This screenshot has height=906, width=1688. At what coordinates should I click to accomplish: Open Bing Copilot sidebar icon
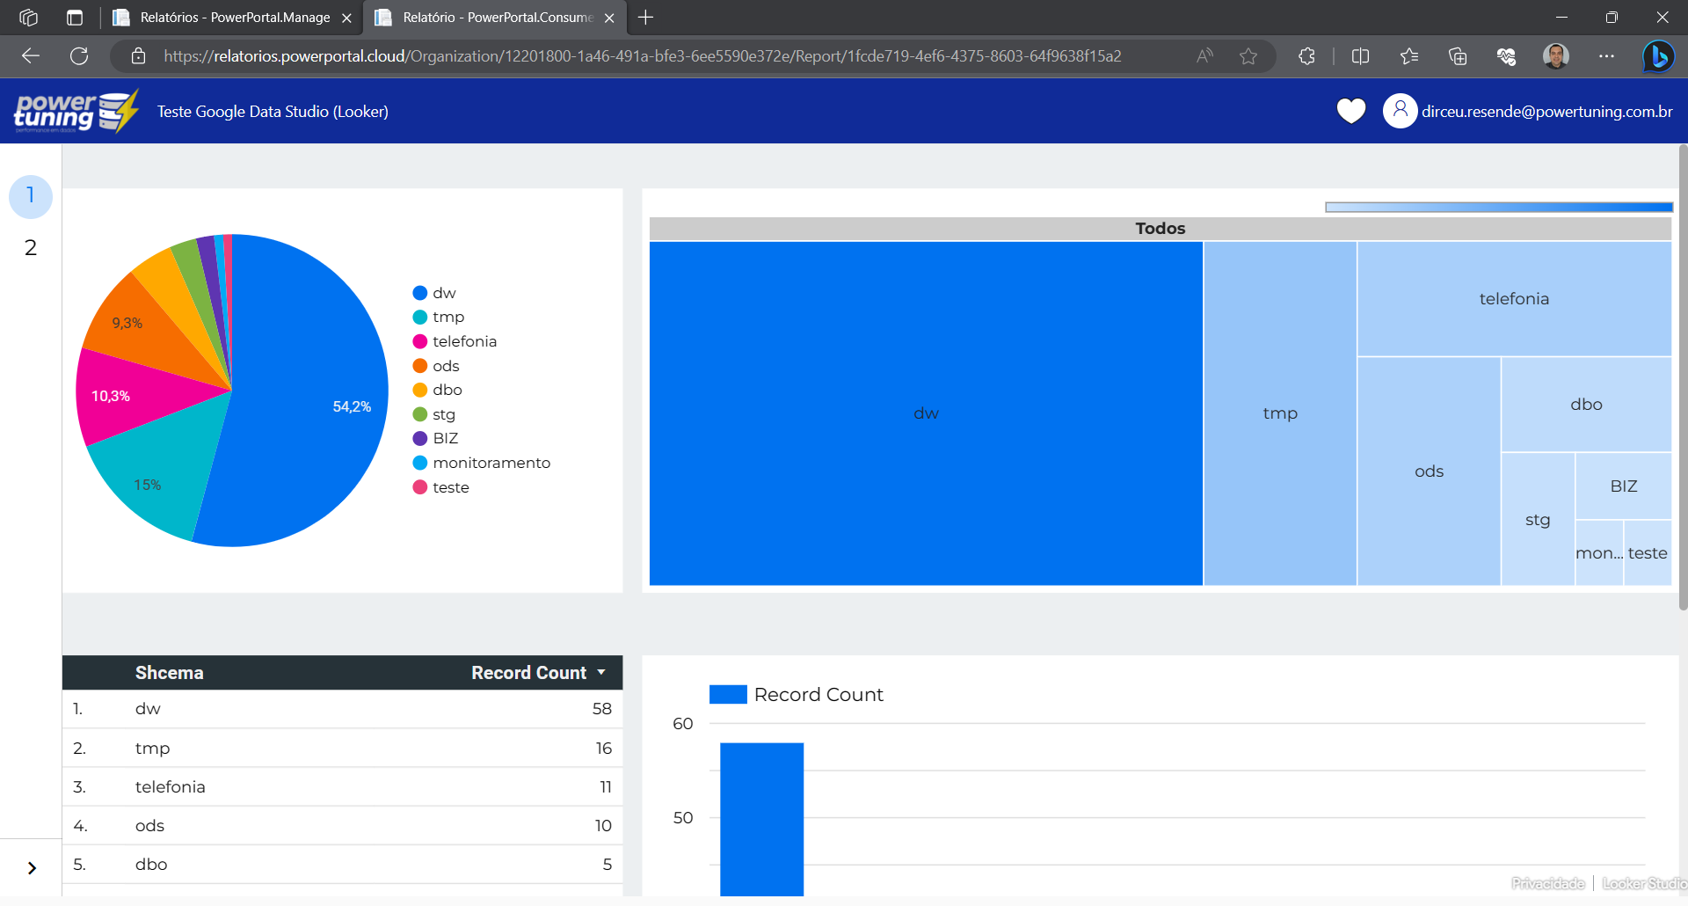click(1658, 56)
